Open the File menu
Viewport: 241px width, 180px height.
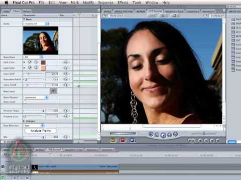pyautogui.click(x=42, y=2)
